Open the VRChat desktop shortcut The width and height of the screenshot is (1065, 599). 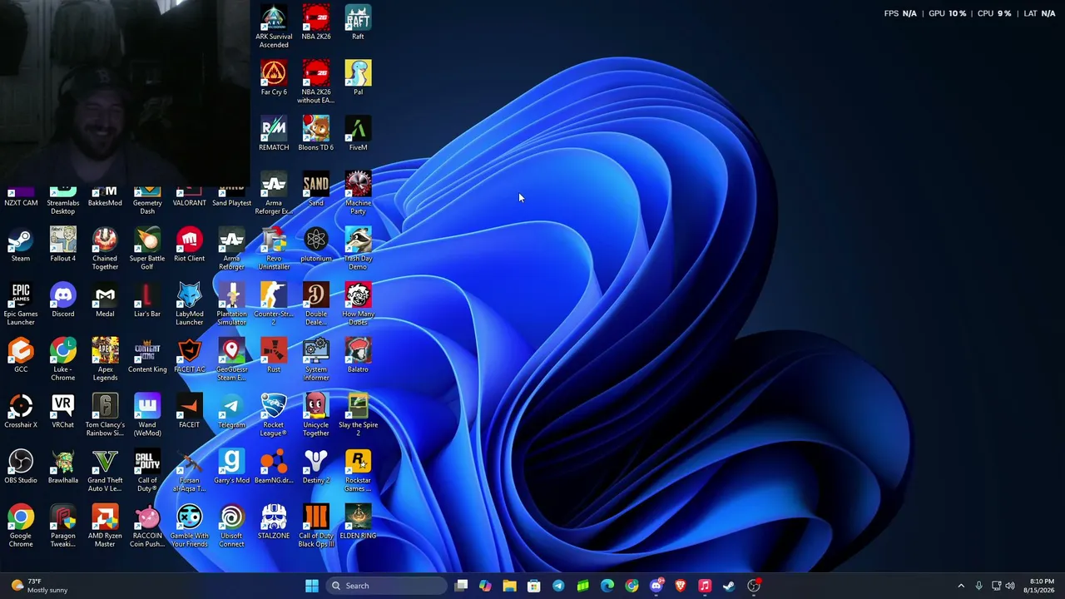point(62,410)
